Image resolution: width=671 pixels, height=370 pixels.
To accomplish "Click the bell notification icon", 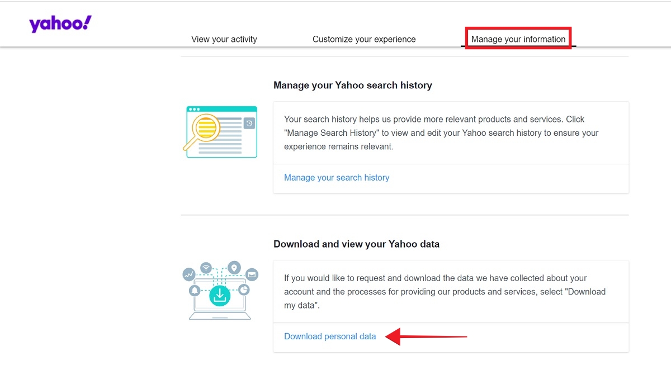I will (x=194, y=290).
